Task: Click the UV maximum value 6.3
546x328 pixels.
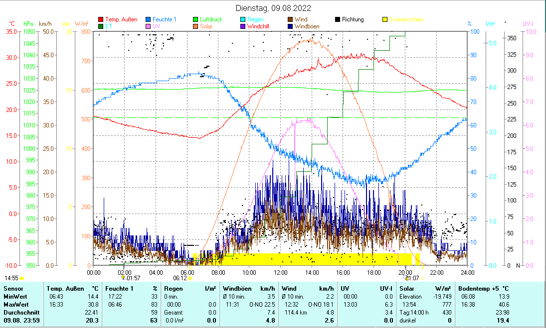Action: [389, 305]
